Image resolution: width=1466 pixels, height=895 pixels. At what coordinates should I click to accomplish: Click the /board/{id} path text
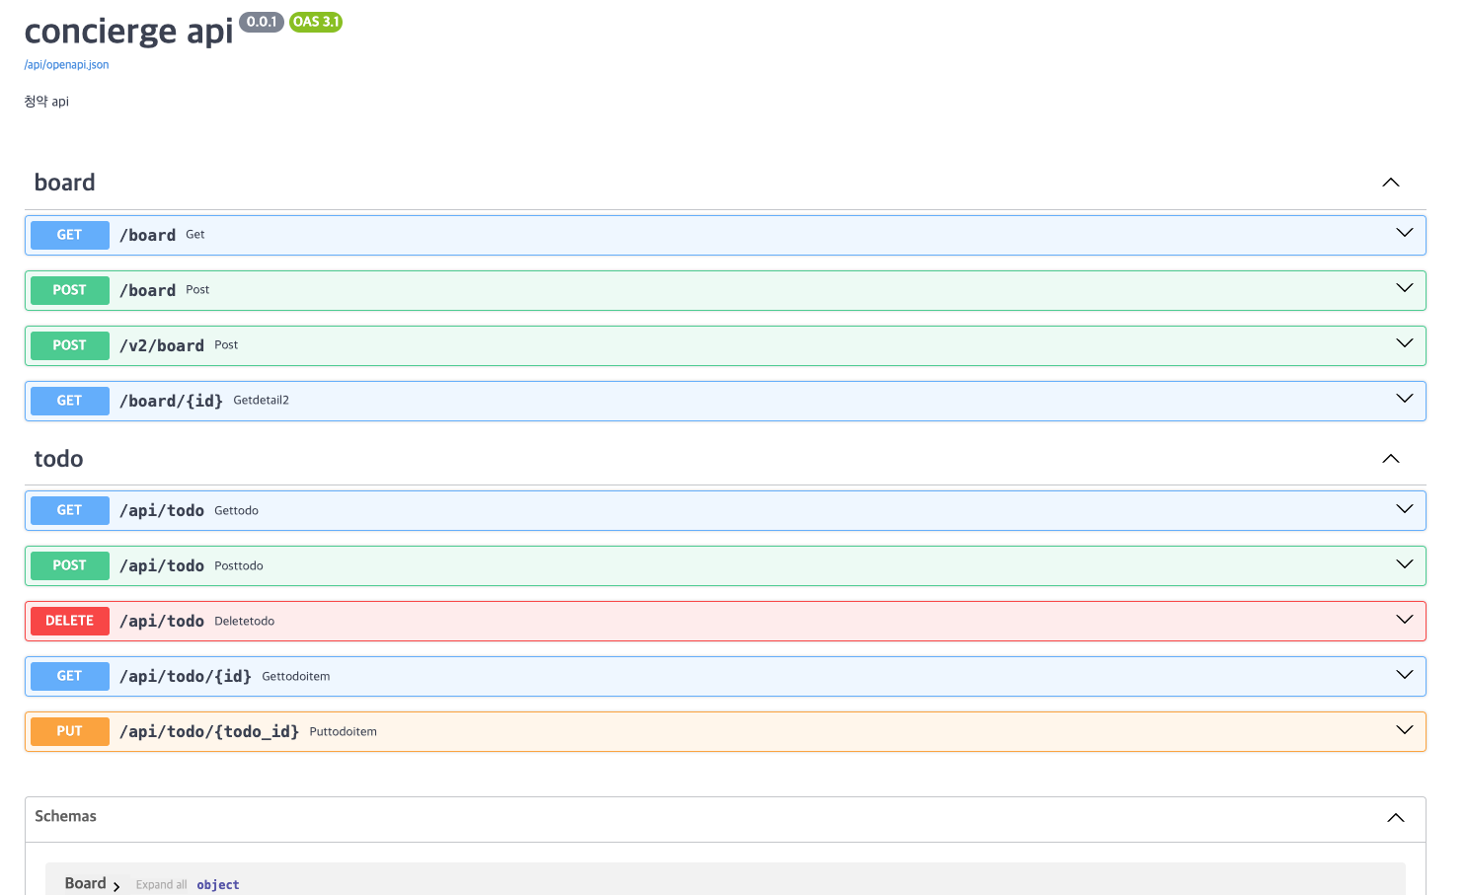tap(172, 401)
